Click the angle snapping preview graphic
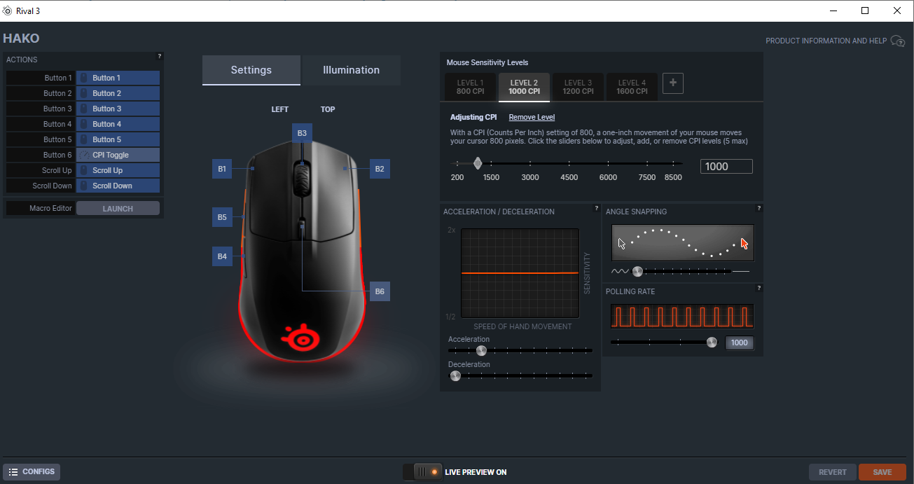914x484 pixels. click(x=683, y=243)
